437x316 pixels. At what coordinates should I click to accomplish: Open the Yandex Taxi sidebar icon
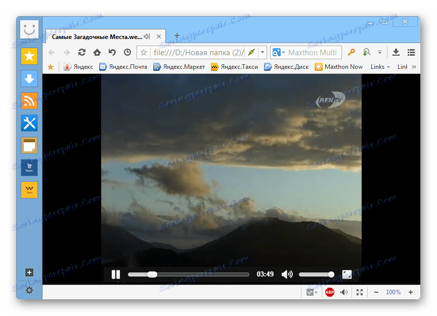(x=29, y=190)
